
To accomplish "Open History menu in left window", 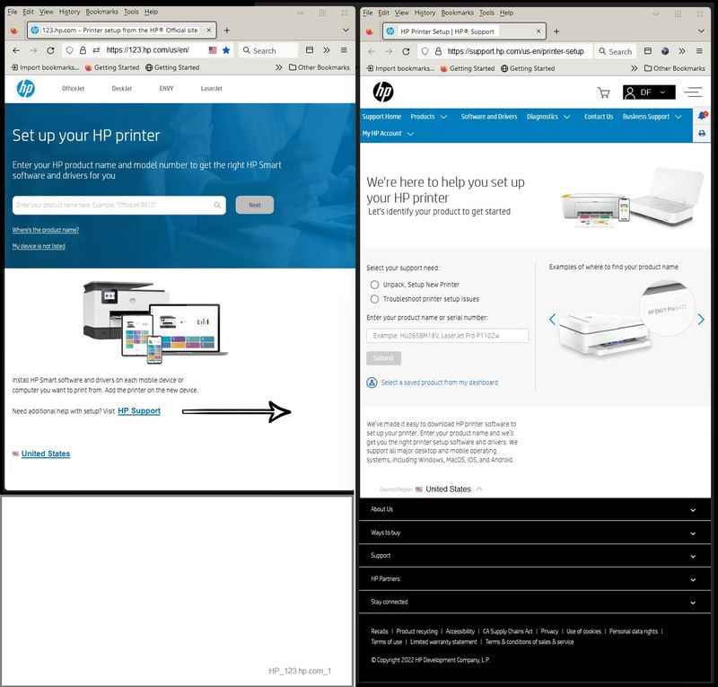I will pyautogui.click(x=69, y=12).
